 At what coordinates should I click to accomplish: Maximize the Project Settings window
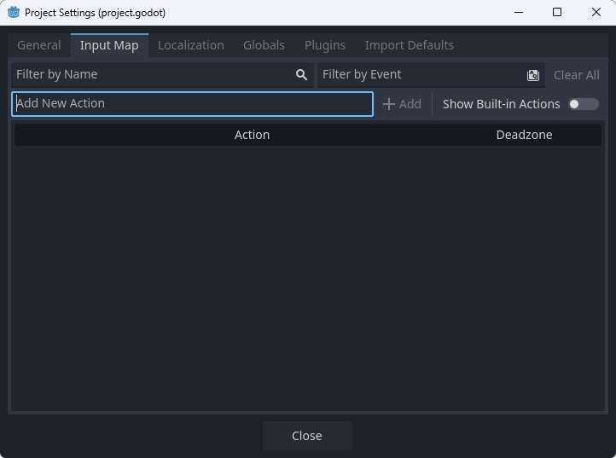click(557, 13)
